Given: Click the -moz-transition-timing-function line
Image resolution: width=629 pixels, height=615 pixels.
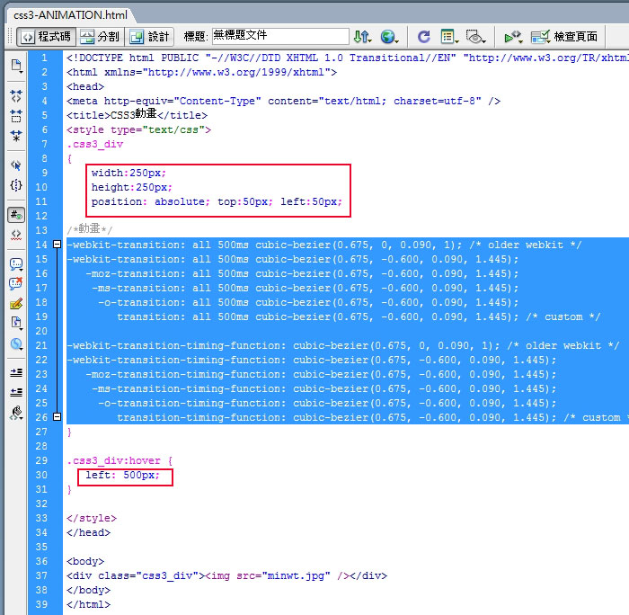Looking at the screenshot, I should click(321, 374).
